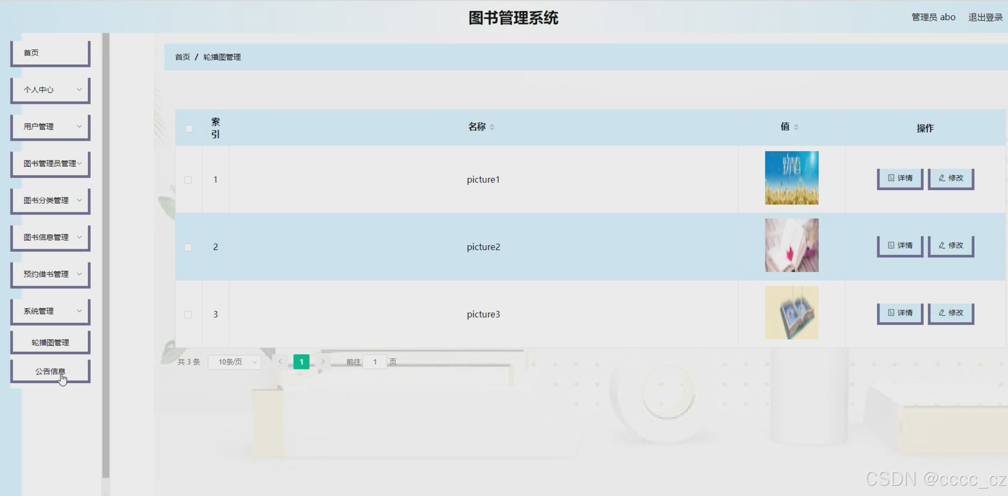Click 修改 edit button for picture1
The width and height of the screenshot is (1008, 496).
click(950, 178)
